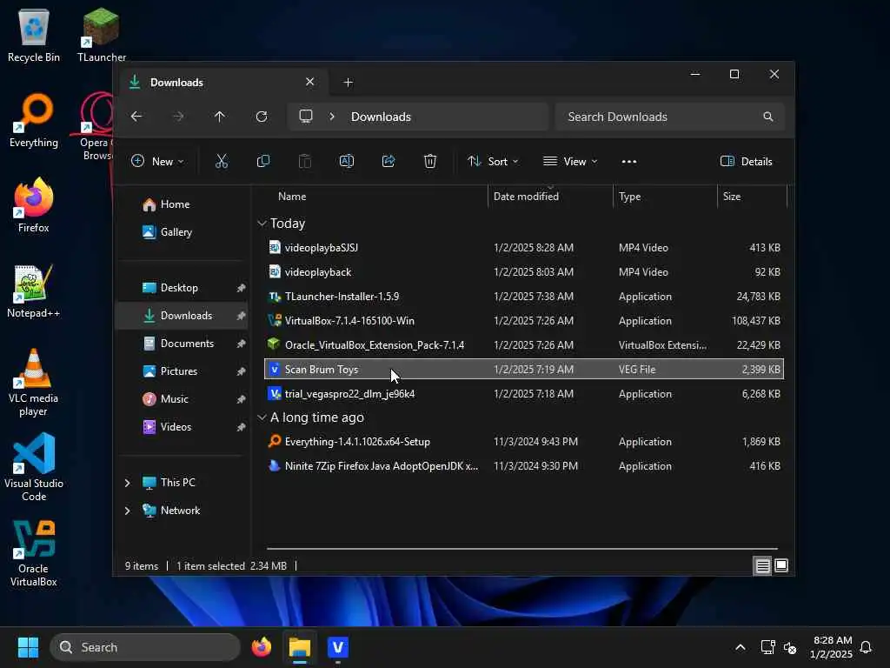The height and width of the screenshot is (668, 890).
Task: Switch to large thumbnails view icon in status bar
Action: tap(781, 565)
